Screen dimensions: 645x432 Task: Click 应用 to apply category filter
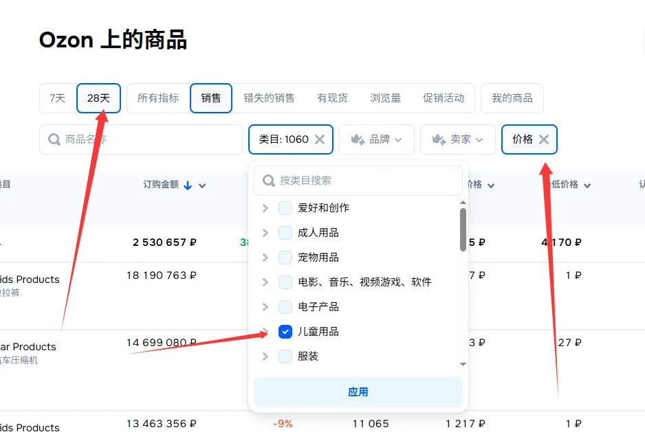[x=358, y=392]
